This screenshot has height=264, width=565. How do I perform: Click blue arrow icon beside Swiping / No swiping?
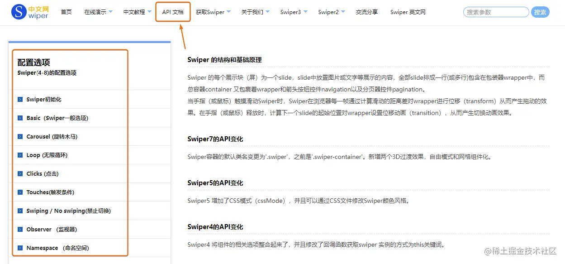[x=20, y=211]
